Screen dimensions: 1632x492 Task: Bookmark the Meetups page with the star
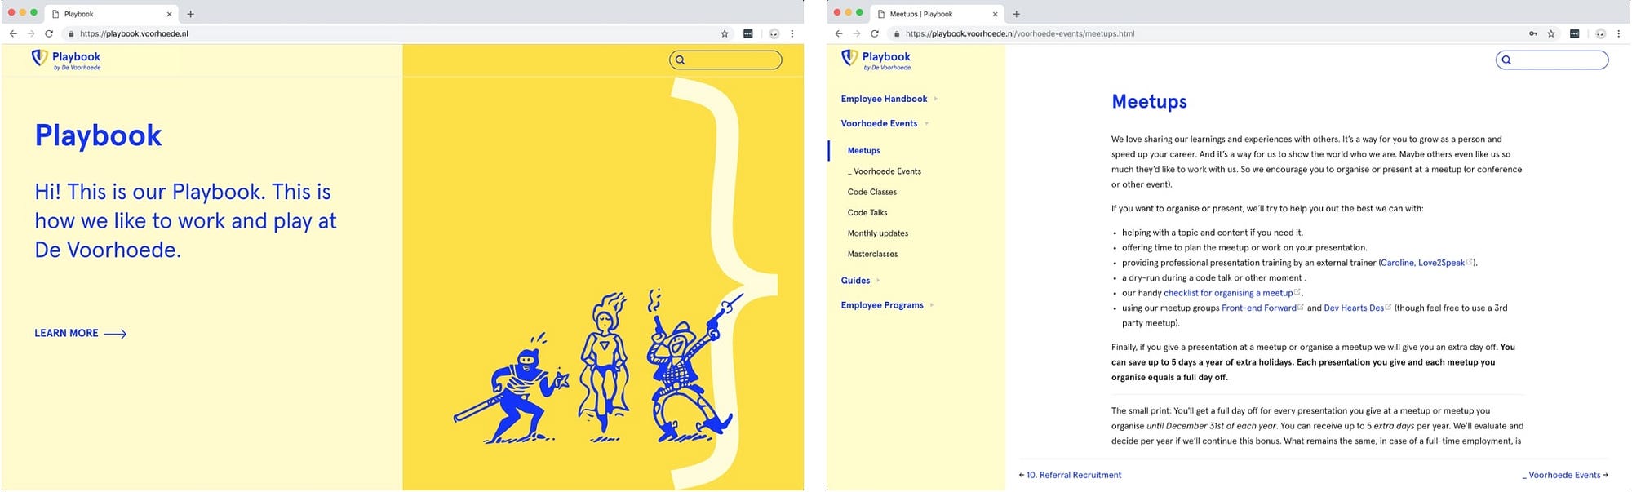tap(1551, 33)
